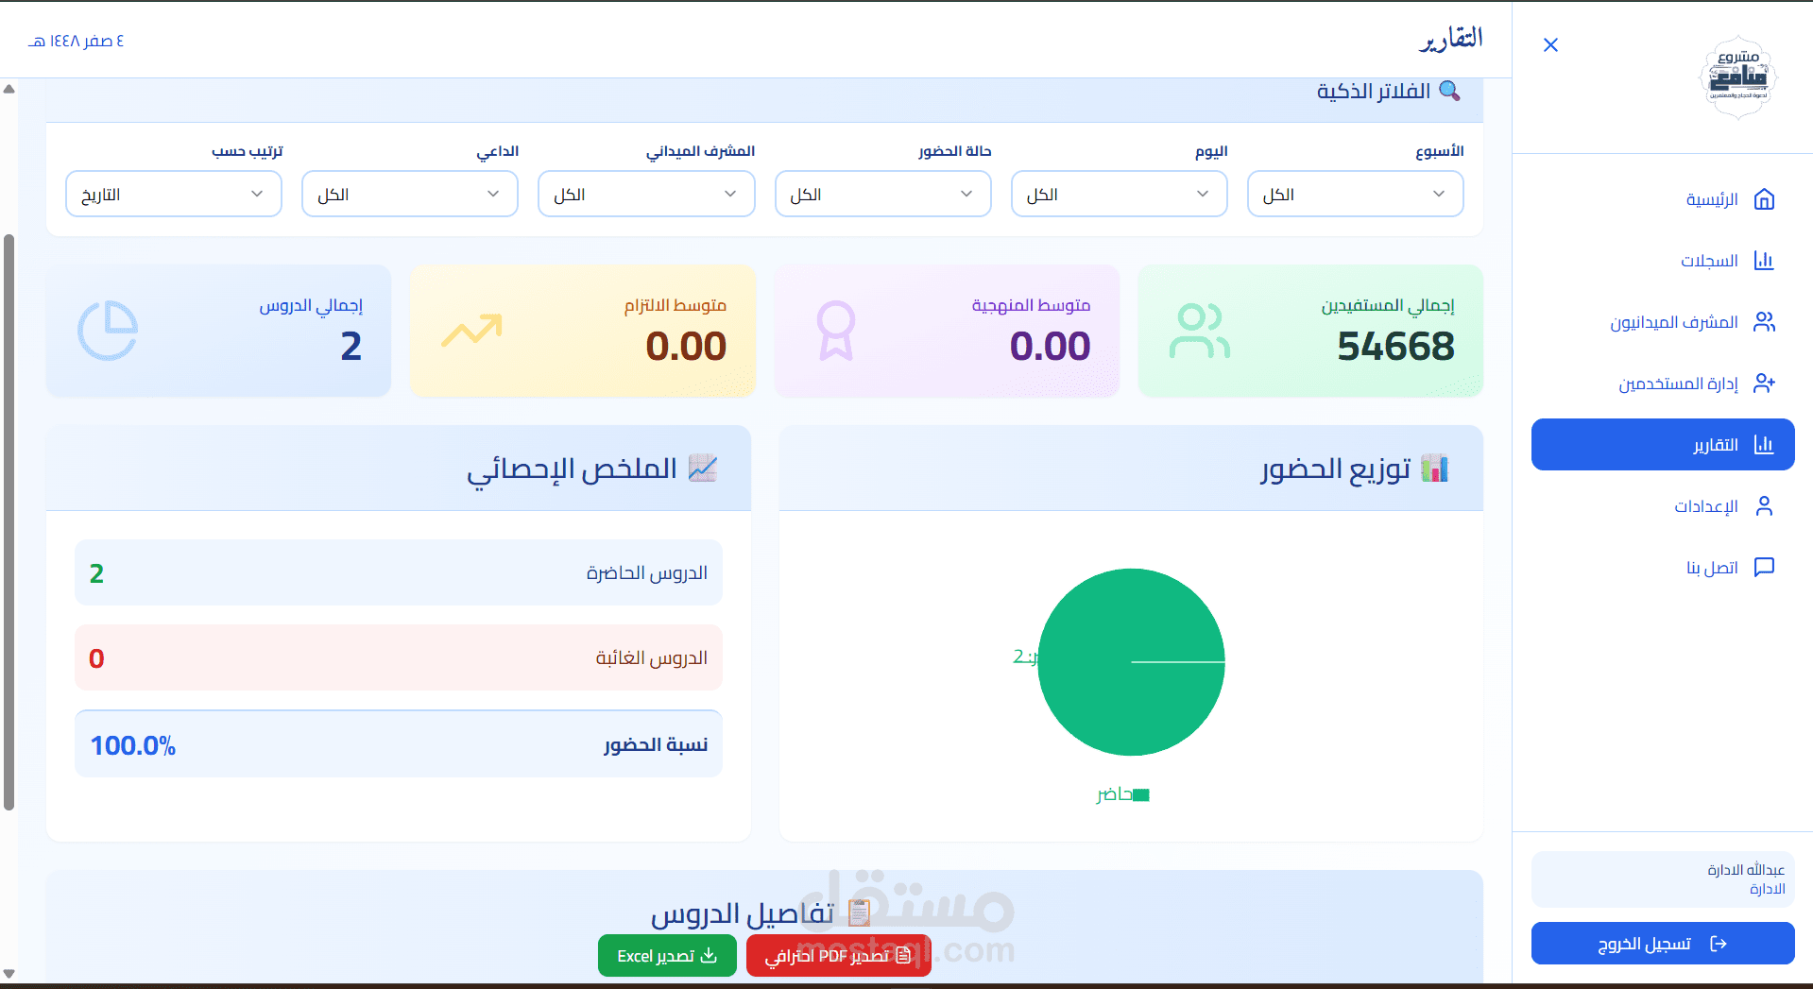Click the chat bubble icon beside اتصل بنا
The height and width of the screenshot is (989, 1813).
[1764, 567]
